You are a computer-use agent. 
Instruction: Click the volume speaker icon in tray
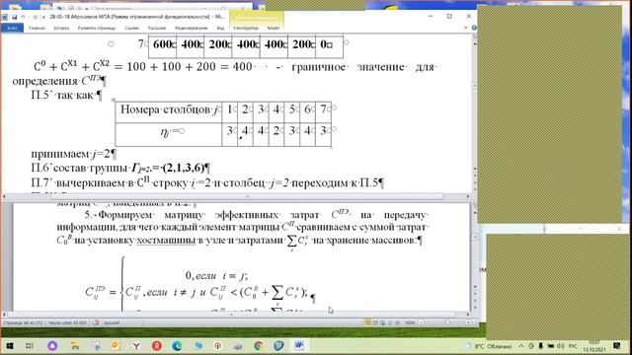click(x=560, y=346)
